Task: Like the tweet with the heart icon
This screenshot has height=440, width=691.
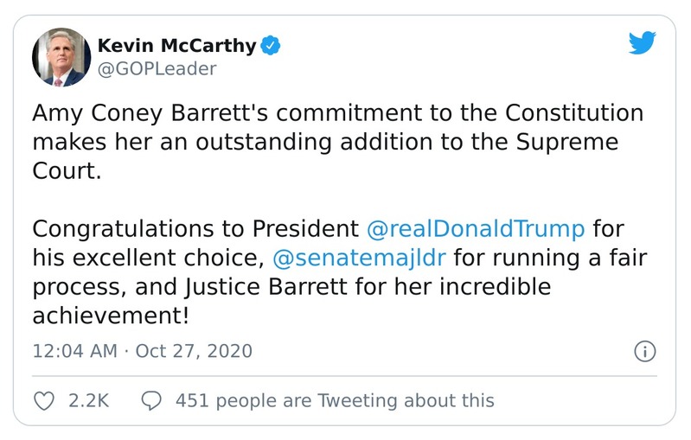Action: click(x=44, y=400)
